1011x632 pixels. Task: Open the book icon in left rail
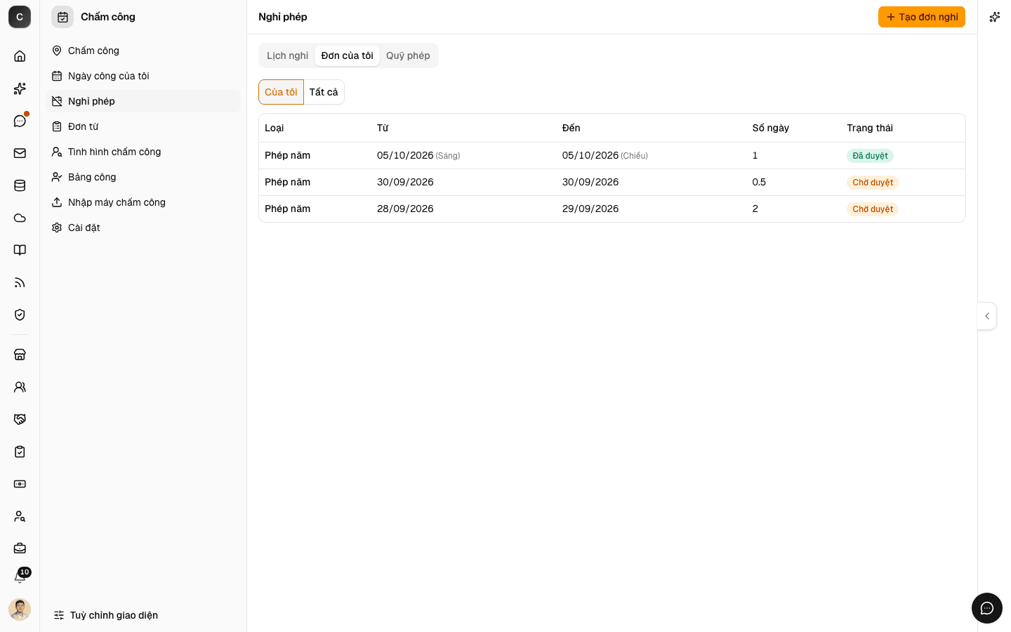pos(20,250)
